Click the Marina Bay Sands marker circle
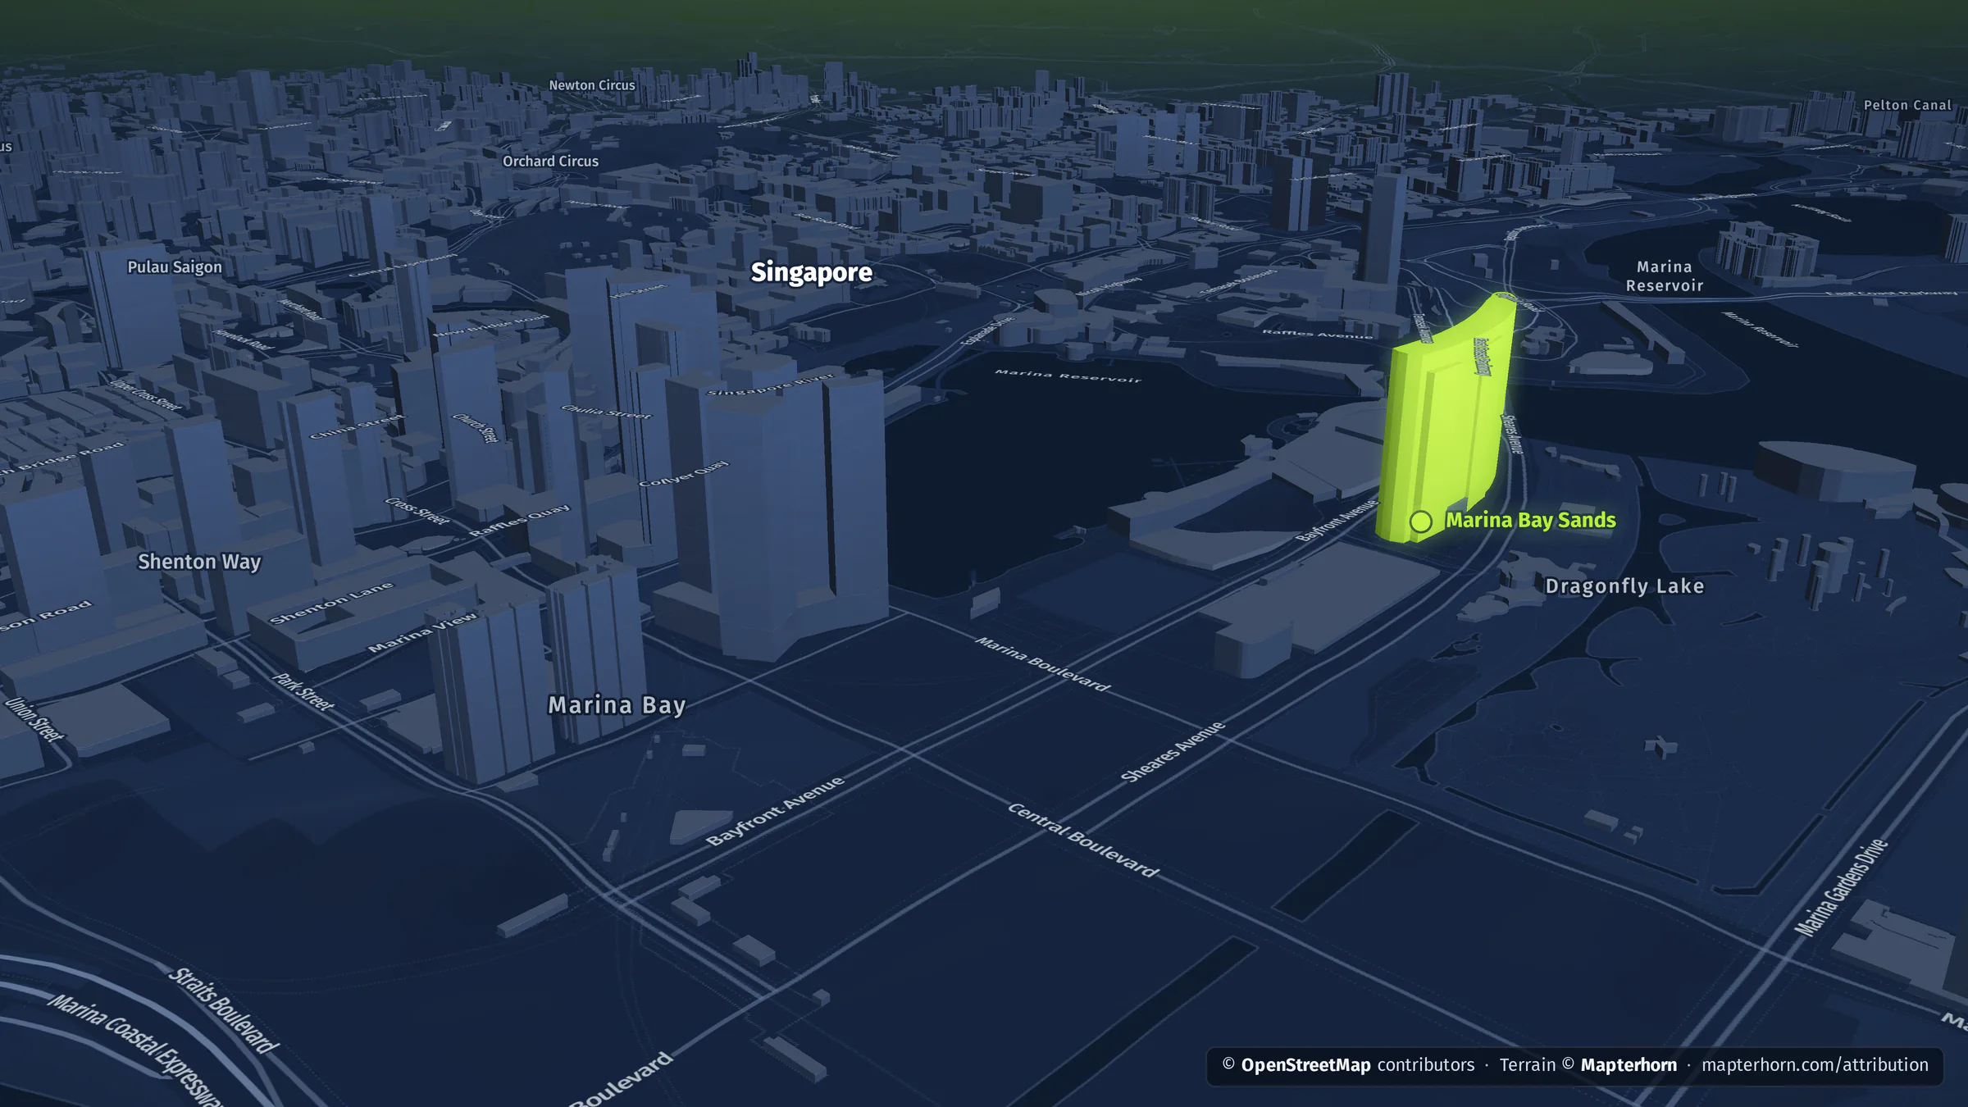The height and width of the screenshot is (1107, 1968). pyautogui.click(x=1420, y=522)
